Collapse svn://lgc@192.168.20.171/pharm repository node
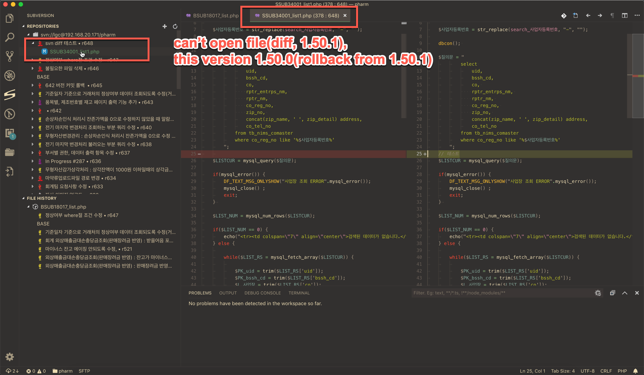The width and height of the screenshot is (644, 375). [x=28, y=35]
